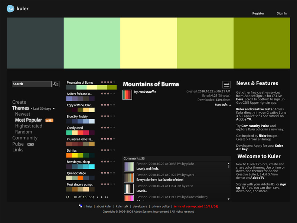This screenshot has height=223, width=297.
Task: Open the privacy policy footer link
Action: (160, 206)
